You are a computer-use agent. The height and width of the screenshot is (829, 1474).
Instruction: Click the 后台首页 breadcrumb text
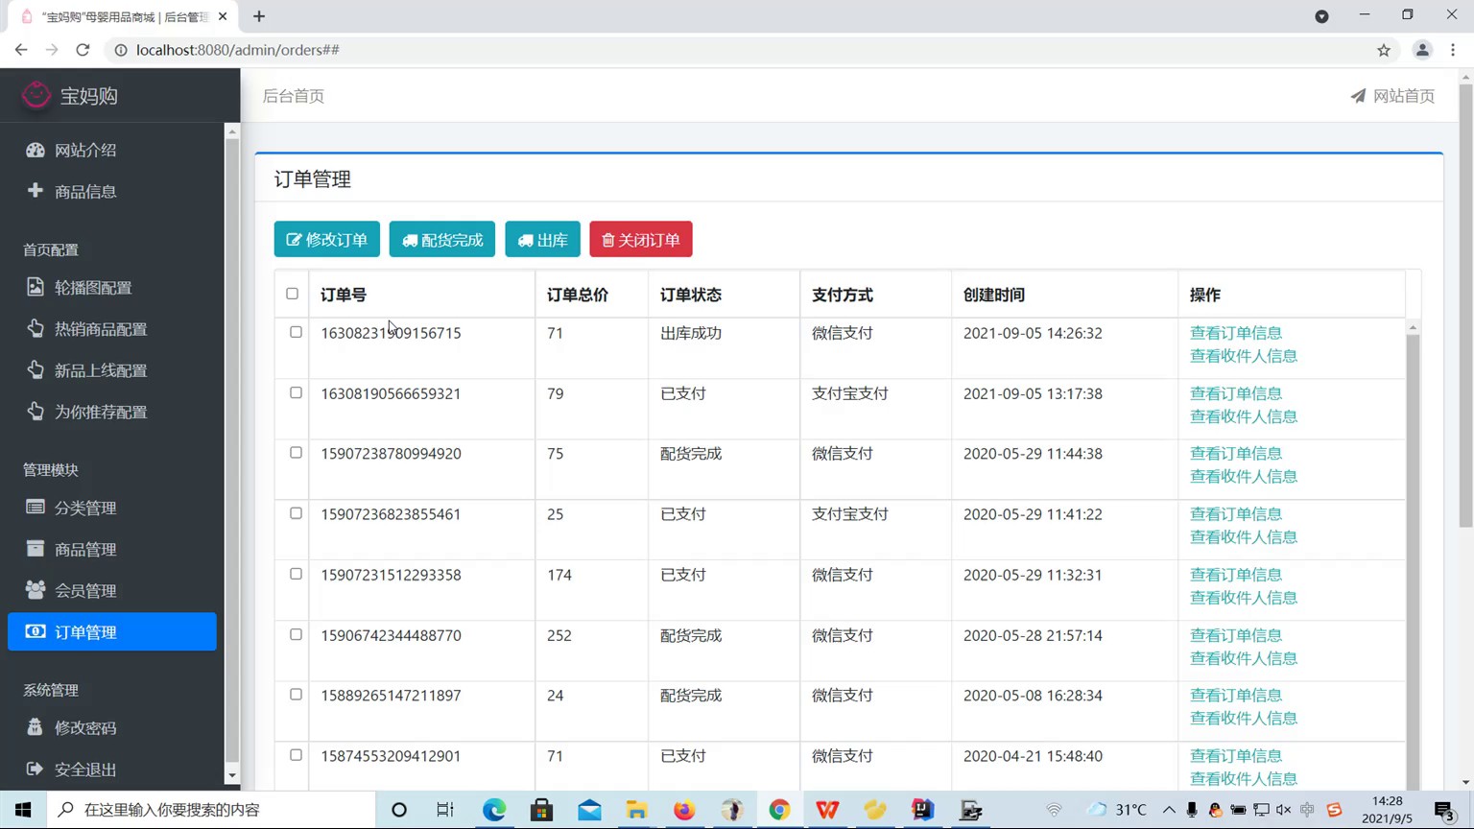pyautogui.click(x=294, y=96)
